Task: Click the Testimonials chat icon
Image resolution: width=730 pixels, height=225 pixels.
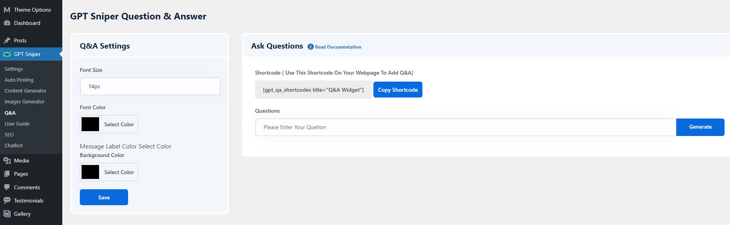Action: tap(7, 201)
